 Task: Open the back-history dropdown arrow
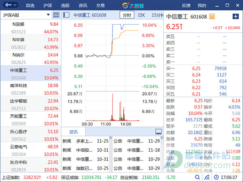(x=15, y=5)
